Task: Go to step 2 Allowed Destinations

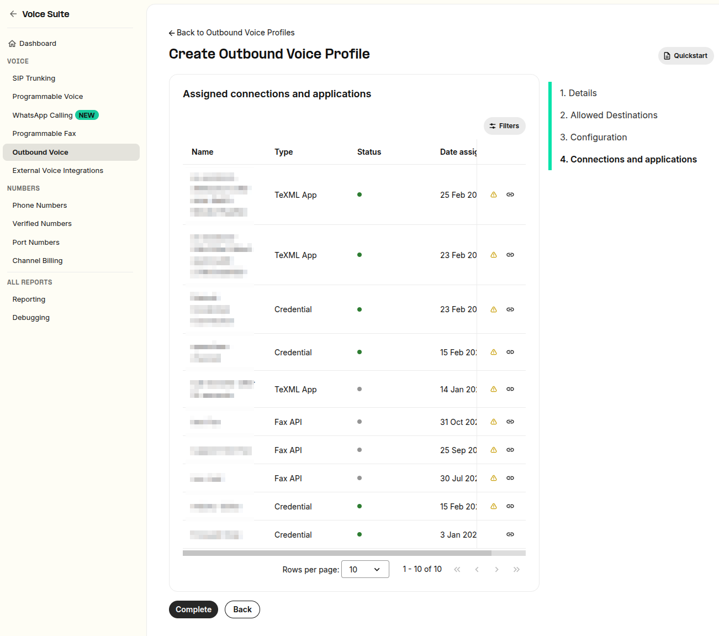Action: pyautogui.click(x=609, y=115)
